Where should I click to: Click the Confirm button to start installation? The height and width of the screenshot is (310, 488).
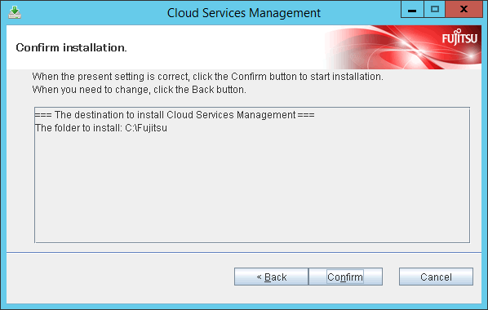[x=345, y=277]
